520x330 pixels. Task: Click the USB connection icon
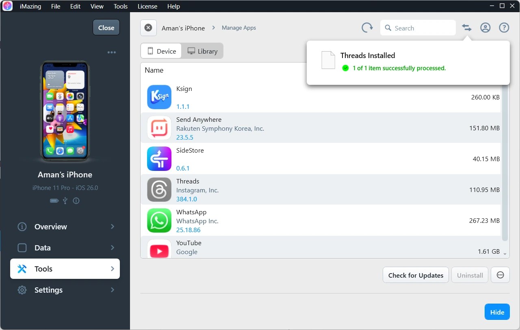(x=65, y=201)
